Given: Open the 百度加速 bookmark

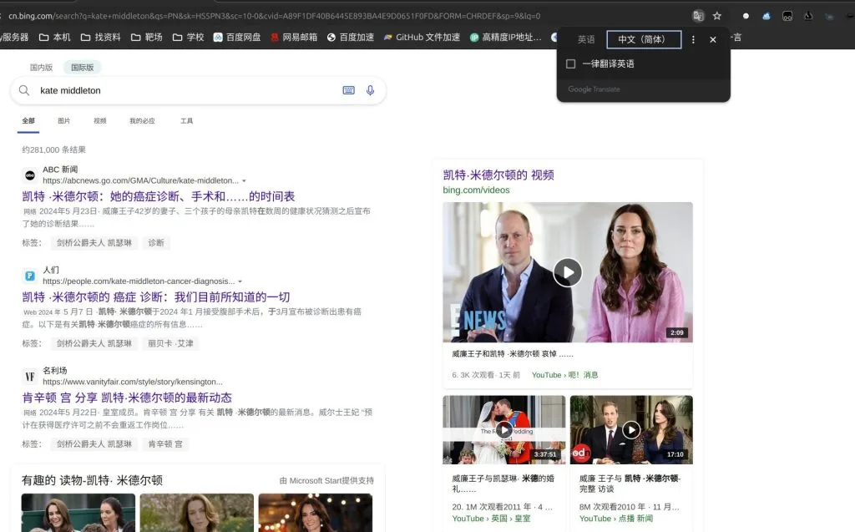Looking at the screenshot, I should pos(351,37).
